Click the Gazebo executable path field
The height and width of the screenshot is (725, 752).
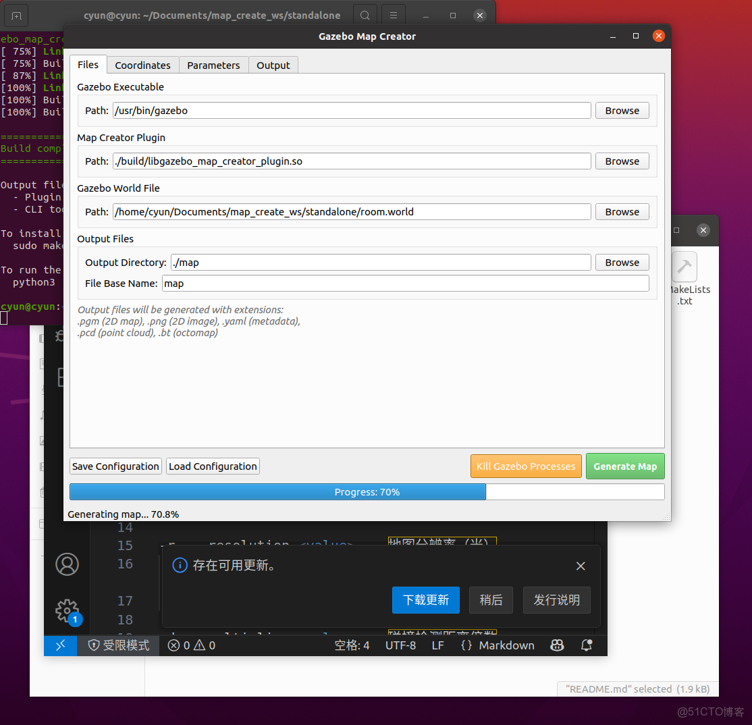coord(352,110)
